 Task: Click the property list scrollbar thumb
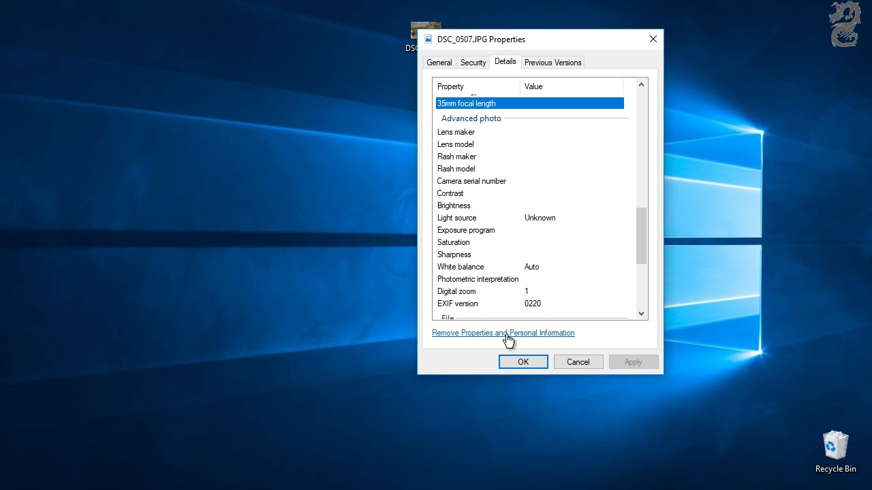[641, 236]
